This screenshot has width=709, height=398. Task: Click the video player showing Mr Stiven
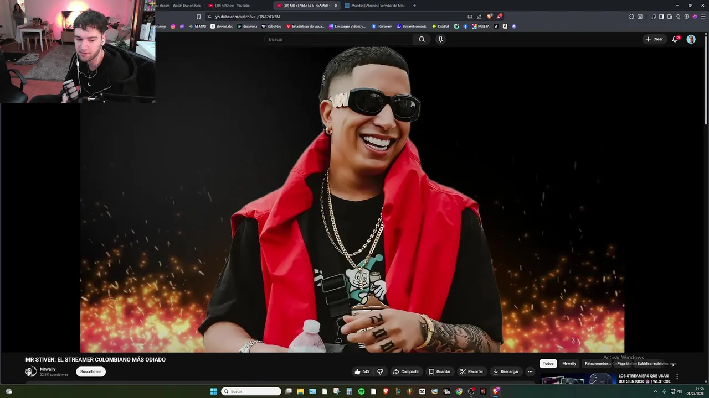[352, 199]
